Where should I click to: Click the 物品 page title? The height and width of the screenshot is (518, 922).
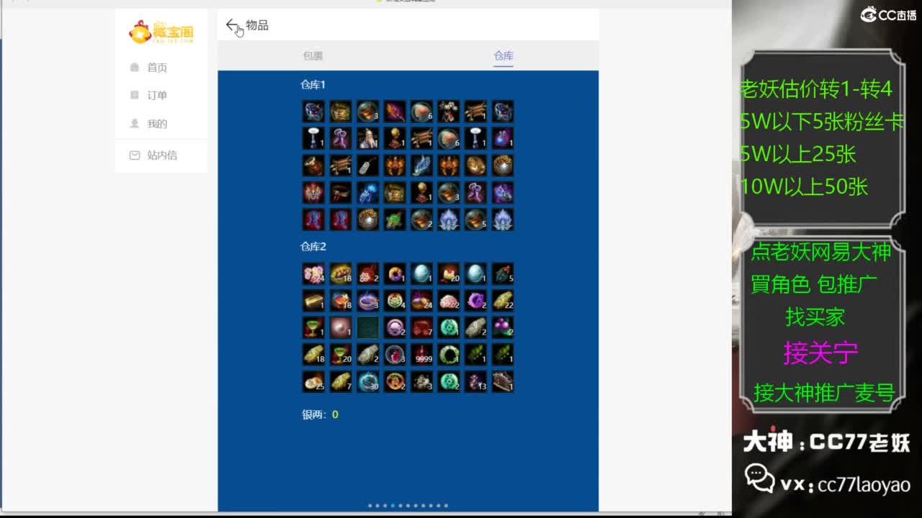coord(257,26)
